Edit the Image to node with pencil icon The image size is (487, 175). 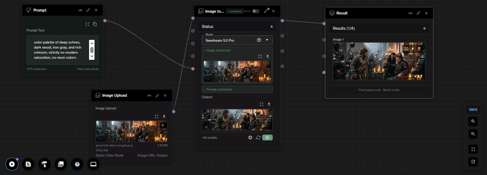266,11
